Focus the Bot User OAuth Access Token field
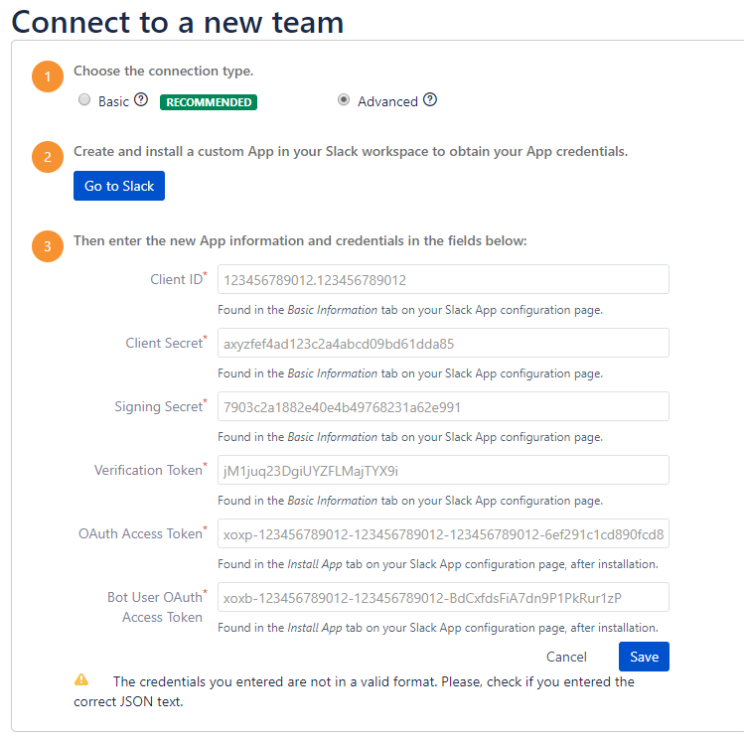The height and width of the screenshot is (741, 744). click(x=443, y=597)
